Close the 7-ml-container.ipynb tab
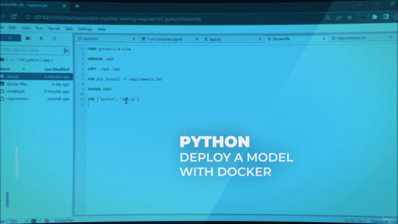398x224 pixels. (197, 39)
